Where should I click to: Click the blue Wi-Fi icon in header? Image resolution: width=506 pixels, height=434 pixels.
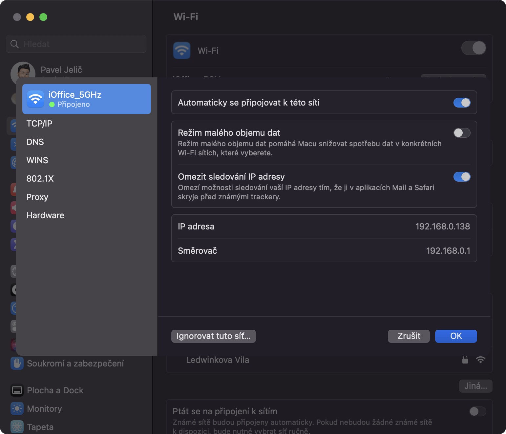click(x=182, y=50)
